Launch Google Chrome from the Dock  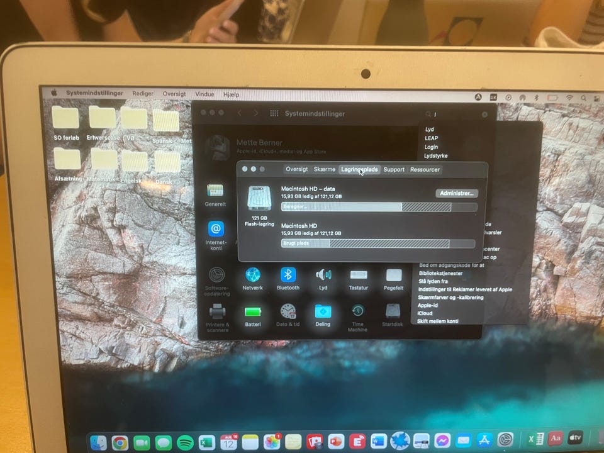click(x=120, y=443)
